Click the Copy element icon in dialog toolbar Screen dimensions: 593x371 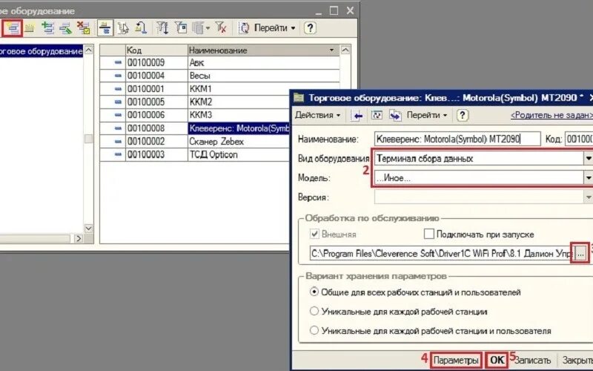coord(395,116)
